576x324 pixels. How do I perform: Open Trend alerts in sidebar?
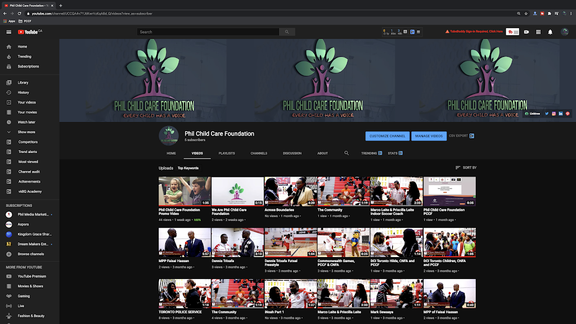point(30,152)
